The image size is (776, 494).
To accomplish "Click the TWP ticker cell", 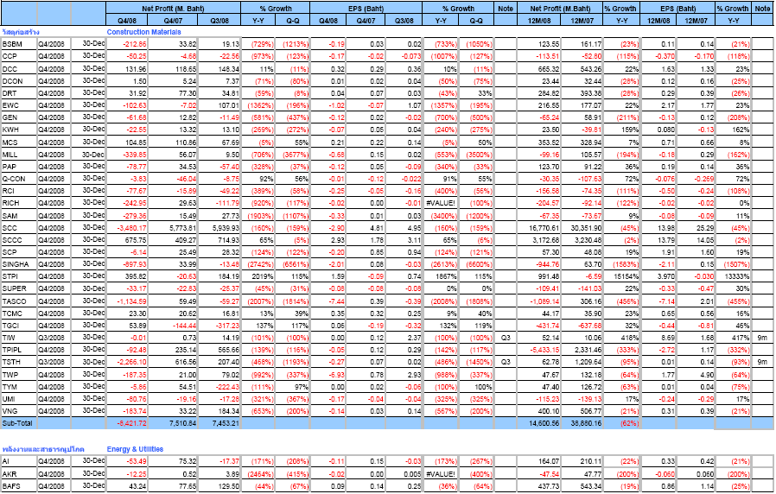I will click(x=19, y=375).
